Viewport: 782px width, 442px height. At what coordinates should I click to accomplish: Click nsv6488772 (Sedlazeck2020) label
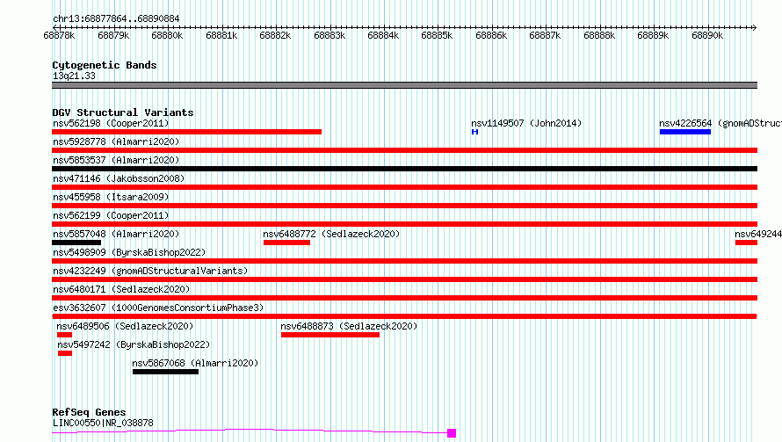tap(331, 234)
